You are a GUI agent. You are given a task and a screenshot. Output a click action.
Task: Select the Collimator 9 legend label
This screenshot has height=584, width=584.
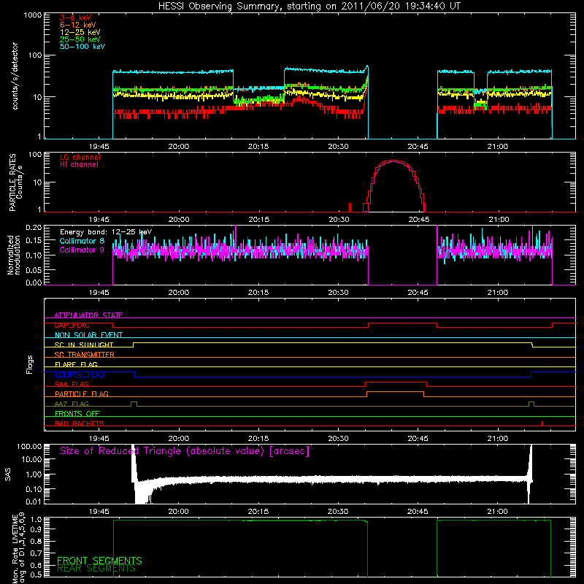[82, 250]
